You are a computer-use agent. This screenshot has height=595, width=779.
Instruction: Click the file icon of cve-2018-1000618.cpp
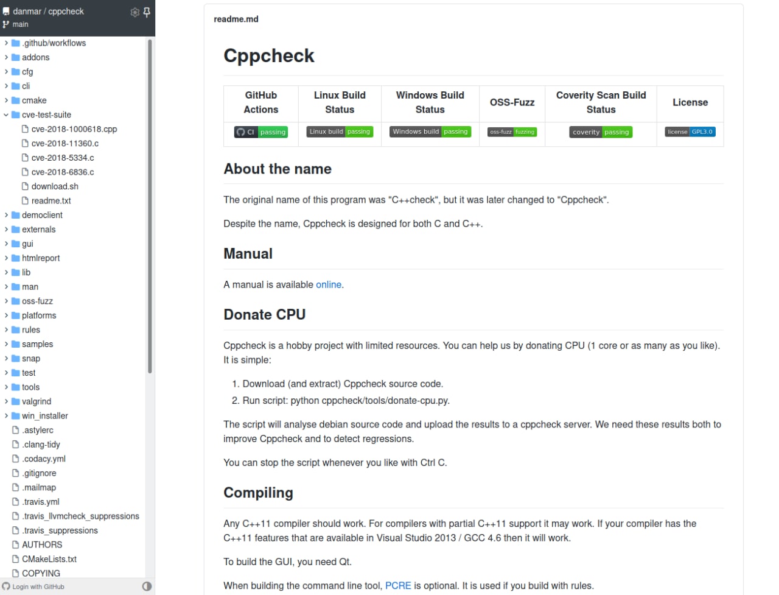click(25, 129)
